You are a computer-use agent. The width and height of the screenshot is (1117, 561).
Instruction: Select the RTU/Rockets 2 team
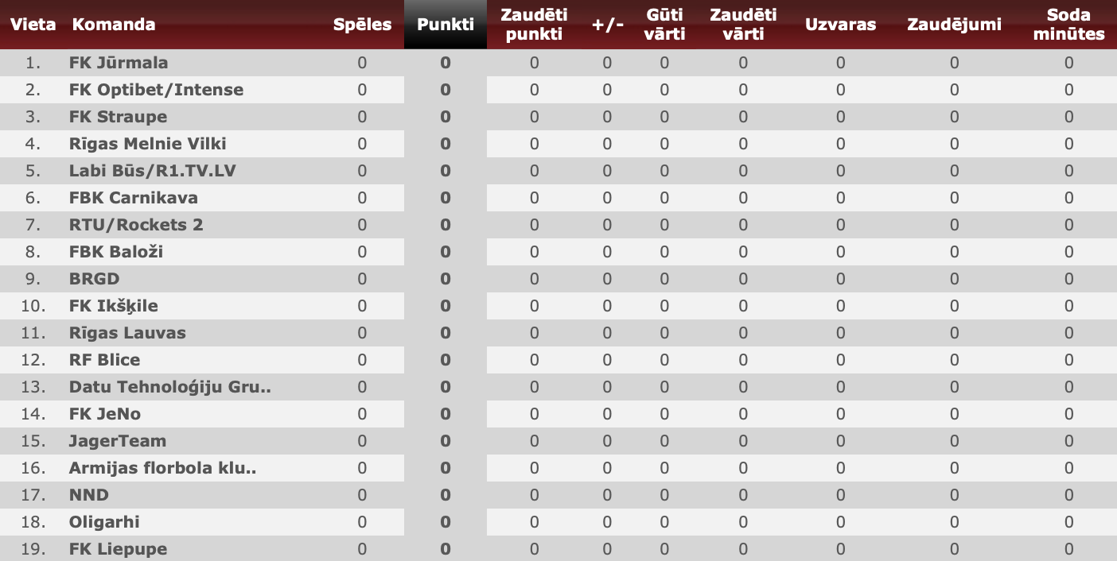click(x=136, y=225)
